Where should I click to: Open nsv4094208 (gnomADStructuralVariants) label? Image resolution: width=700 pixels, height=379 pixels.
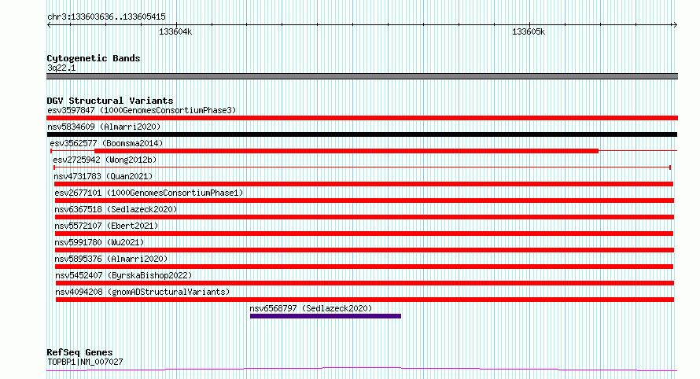142,292
